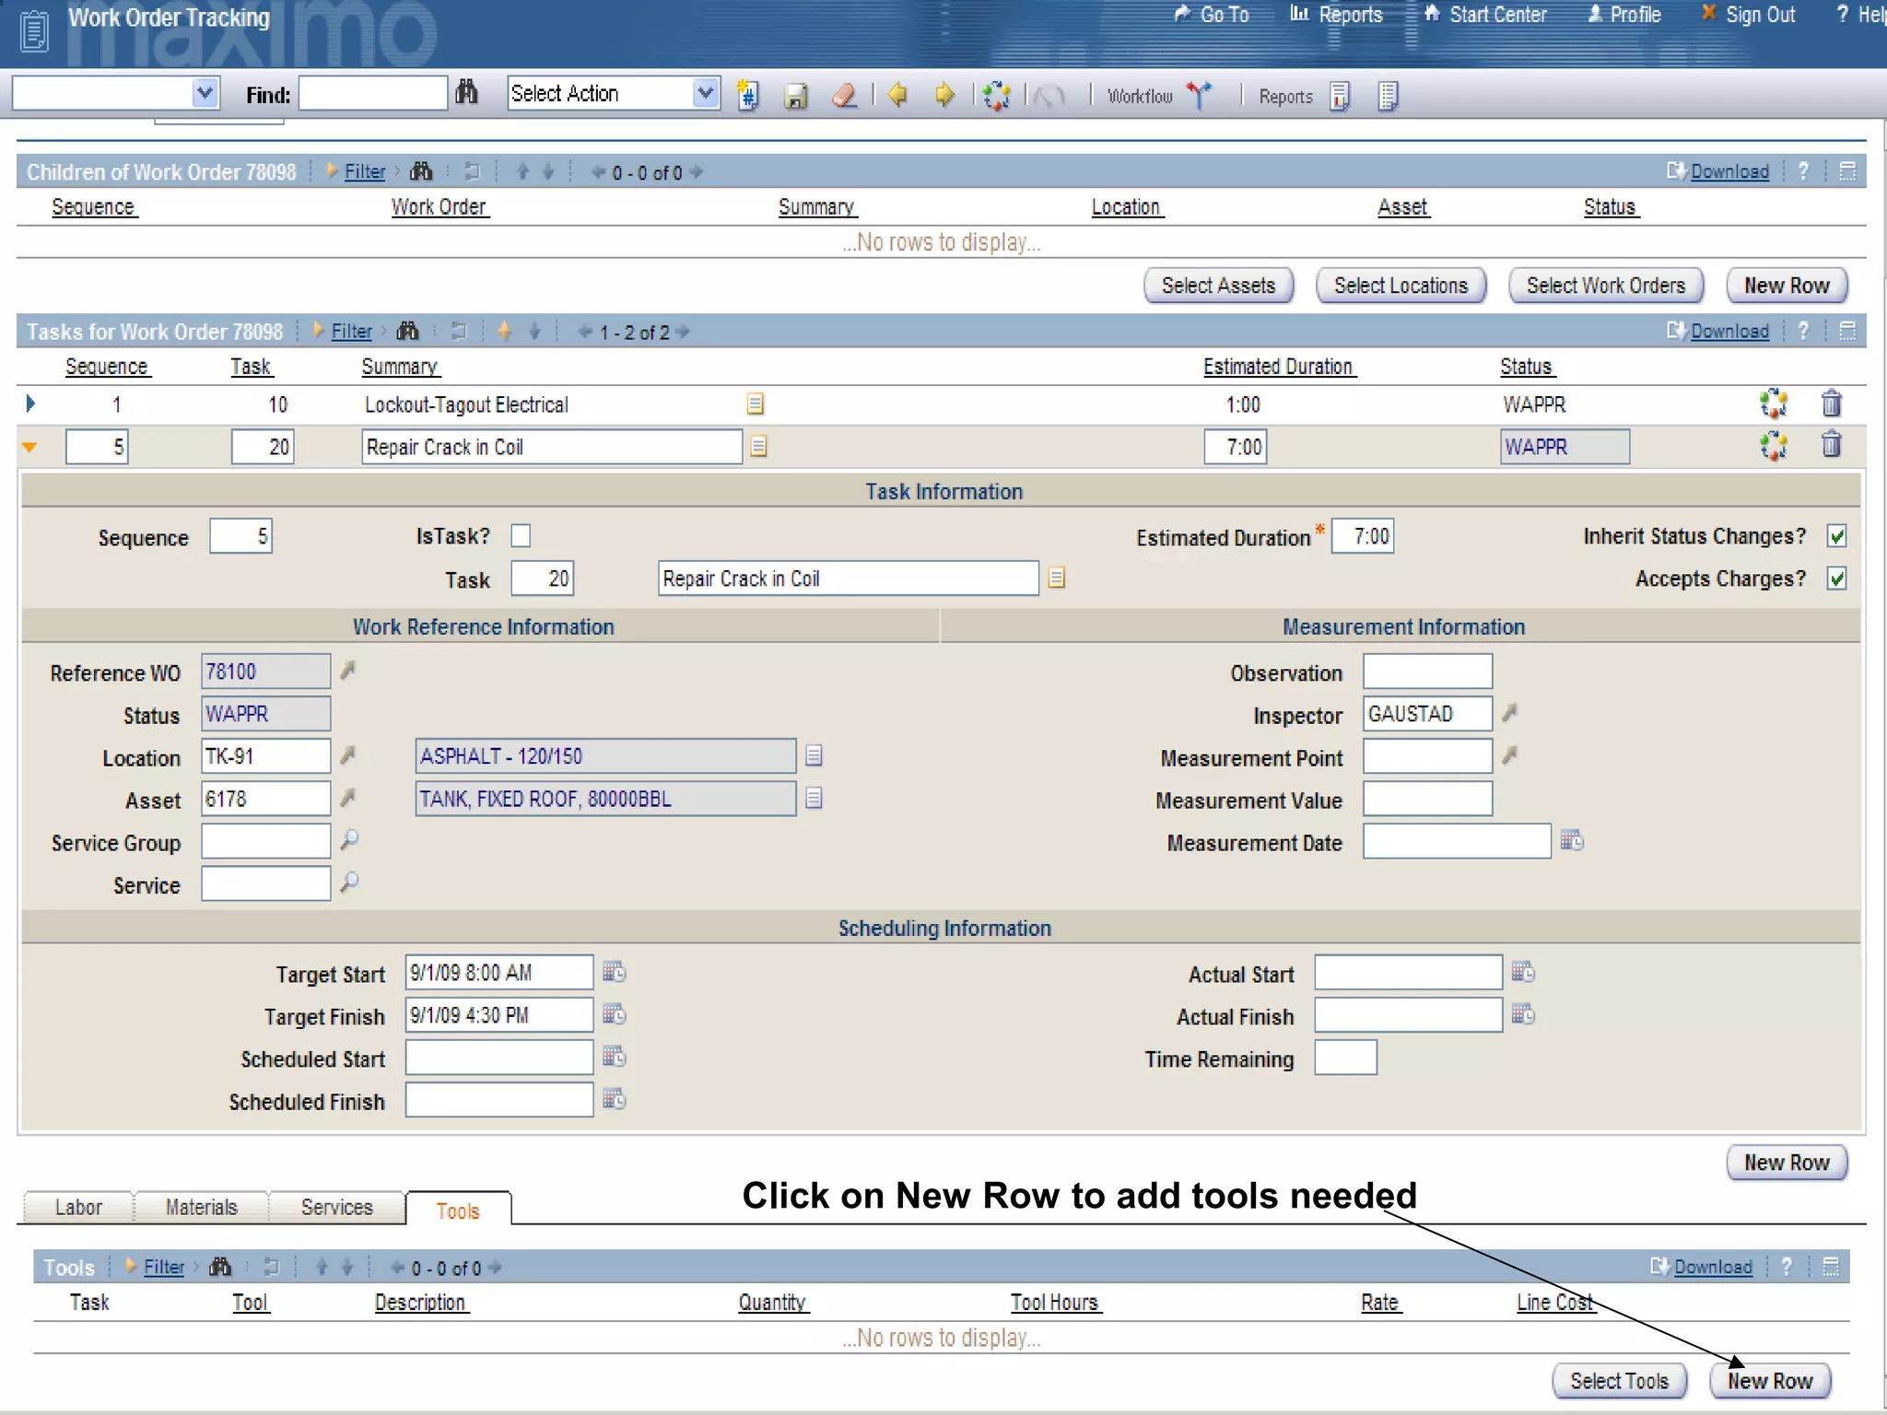Delete the Repair Crack in Coil row
Screen dimensions: 1887x1415
point(1831,445)
